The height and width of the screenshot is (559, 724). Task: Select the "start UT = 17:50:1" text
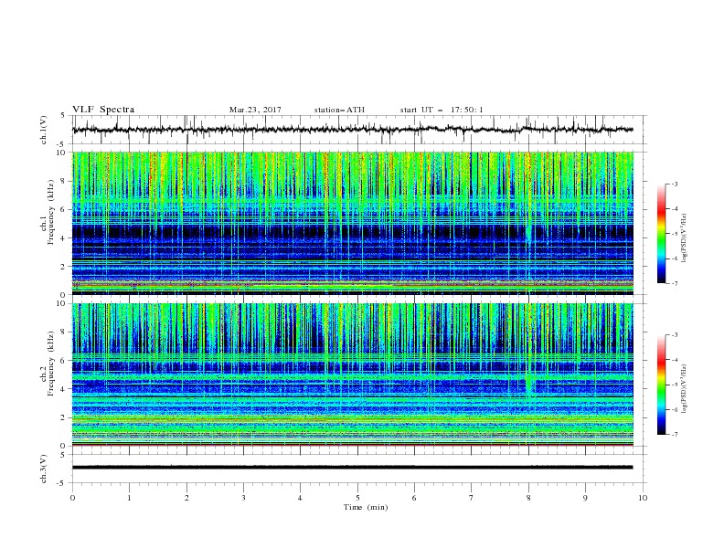point(442,110)
